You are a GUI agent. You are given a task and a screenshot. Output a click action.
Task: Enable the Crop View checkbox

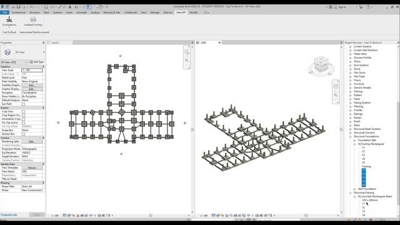(x=24, y=111)
